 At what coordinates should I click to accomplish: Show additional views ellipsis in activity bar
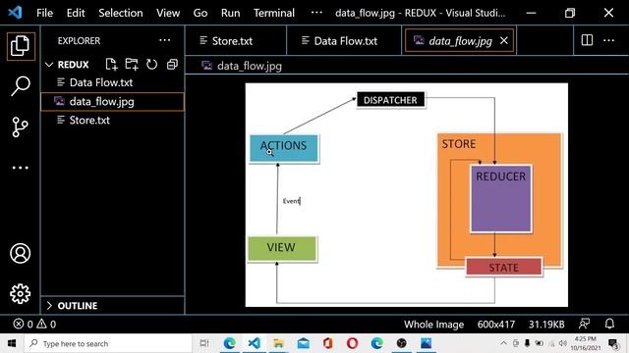[20, 168]
